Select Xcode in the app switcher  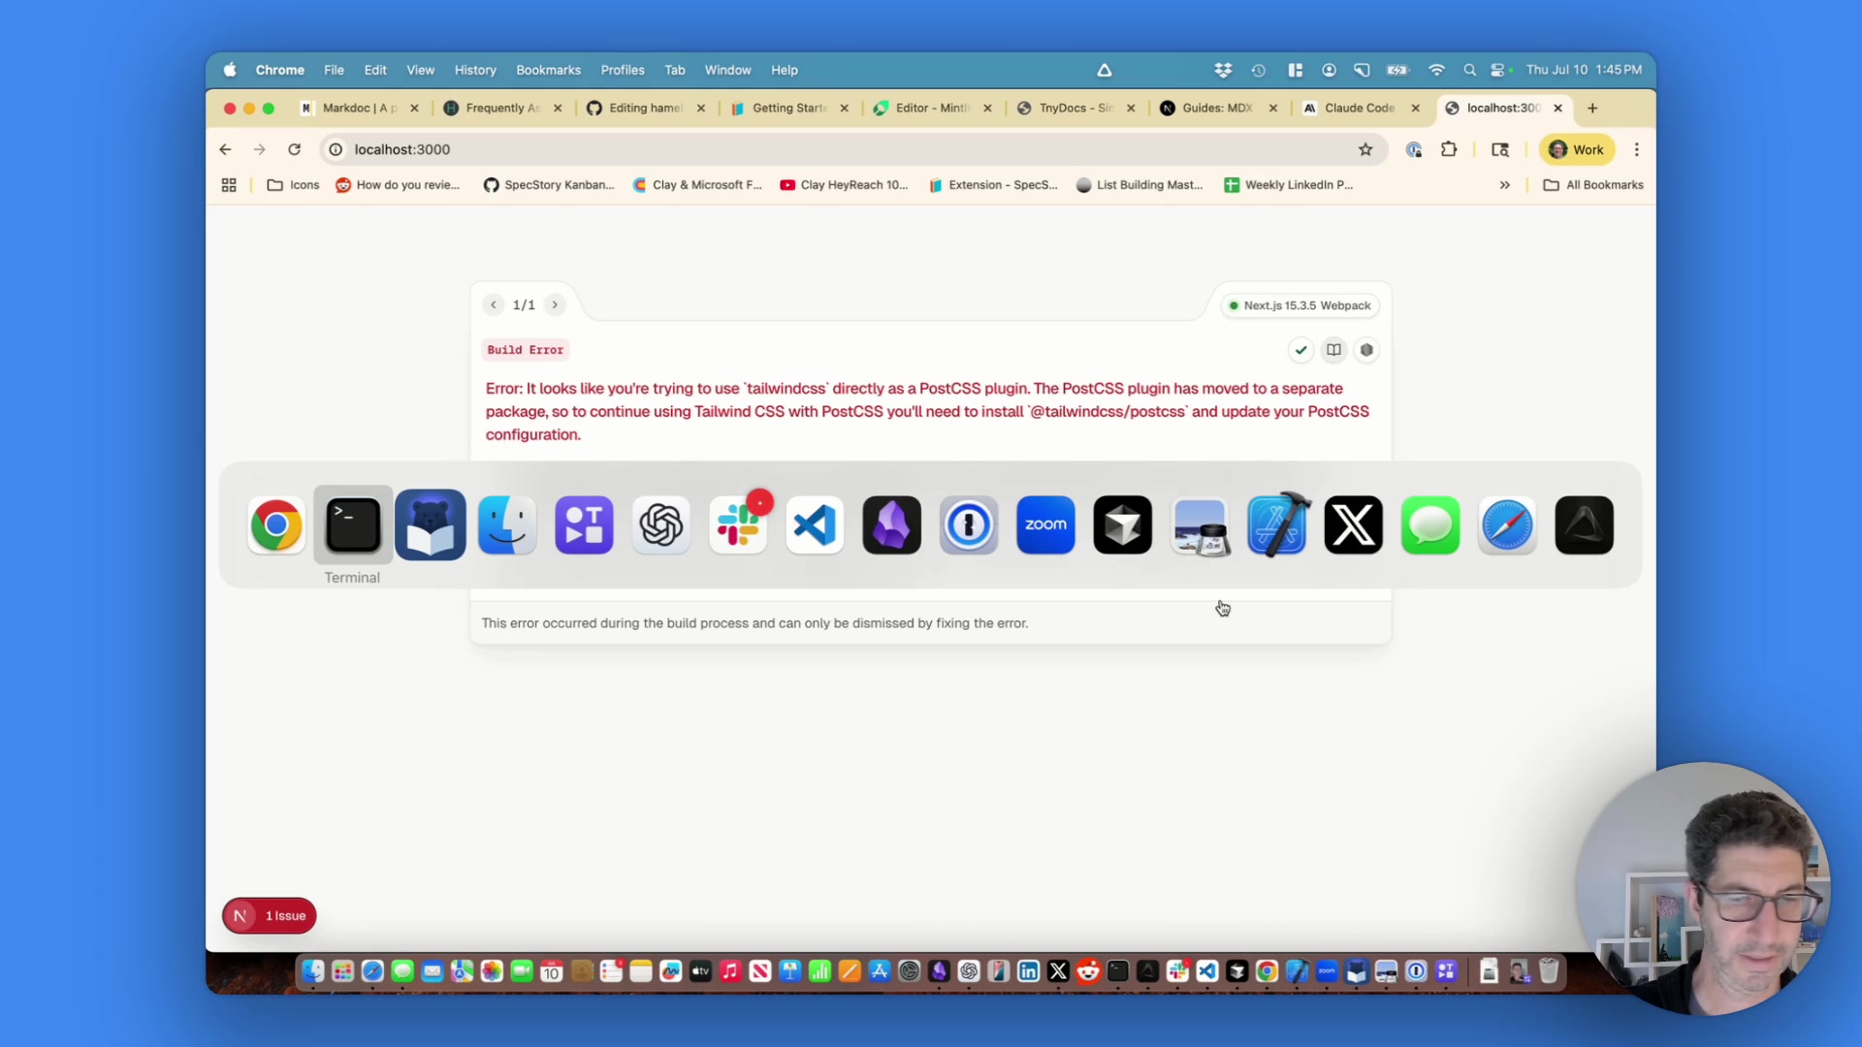click(1276, 525)
